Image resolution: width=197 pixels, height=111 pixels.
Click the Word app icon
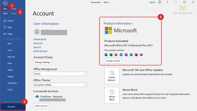coord(106,55)
